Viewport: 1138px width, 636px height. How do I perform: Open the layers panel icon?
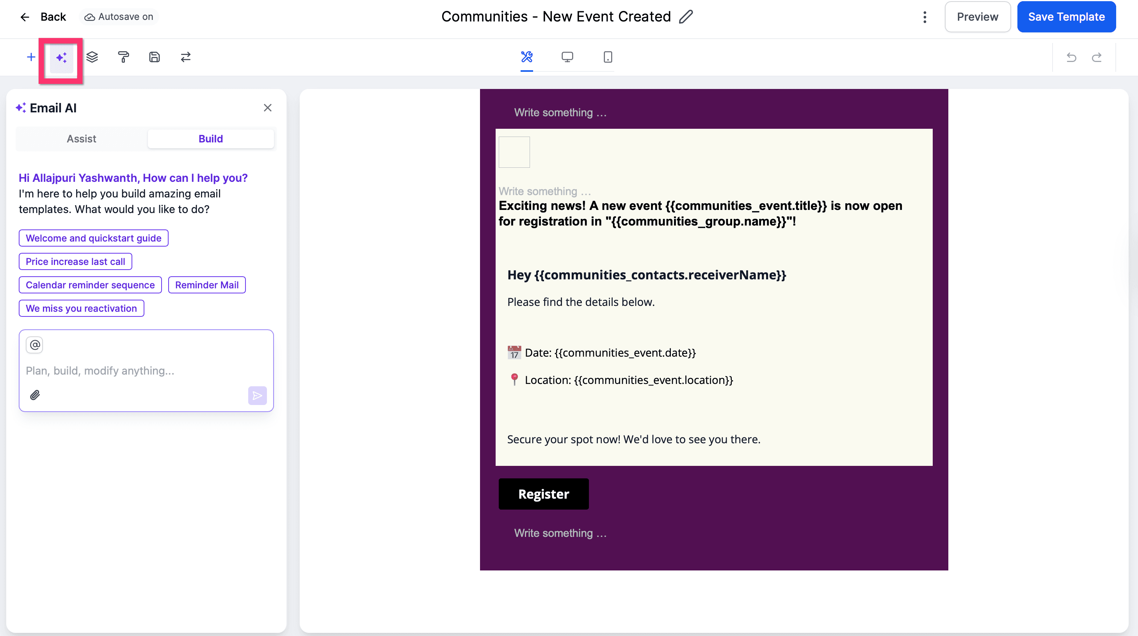(92, 57)
